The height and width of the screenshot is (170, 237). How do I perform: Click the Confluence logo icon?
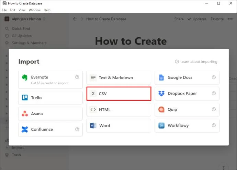tap(25, 130)
